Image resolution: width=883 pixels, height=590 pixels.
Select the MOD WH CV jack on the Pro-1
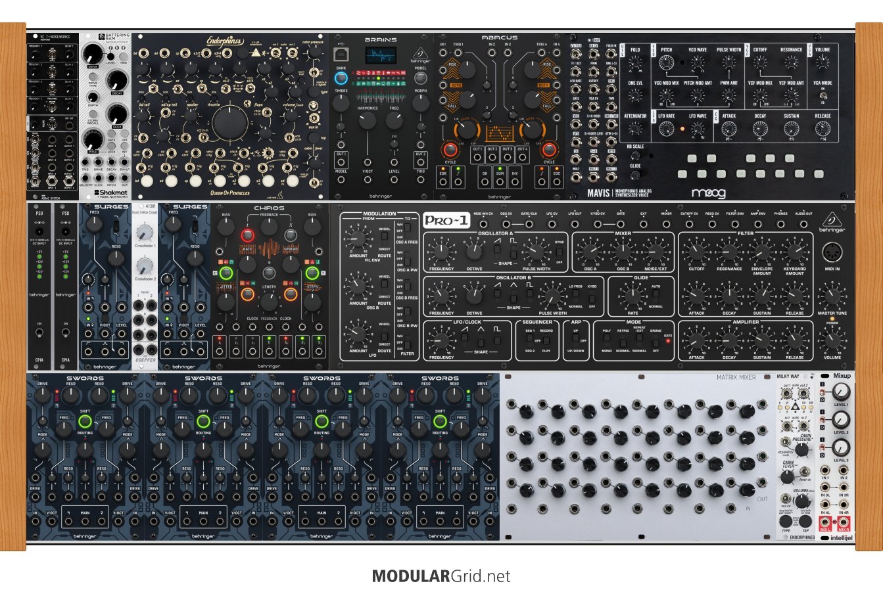click(x=483, y=223)
